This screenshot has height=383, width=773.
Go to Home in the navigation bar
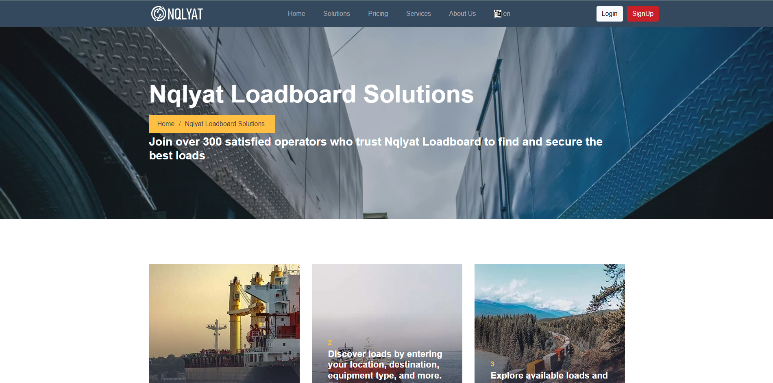click(296, 14)
